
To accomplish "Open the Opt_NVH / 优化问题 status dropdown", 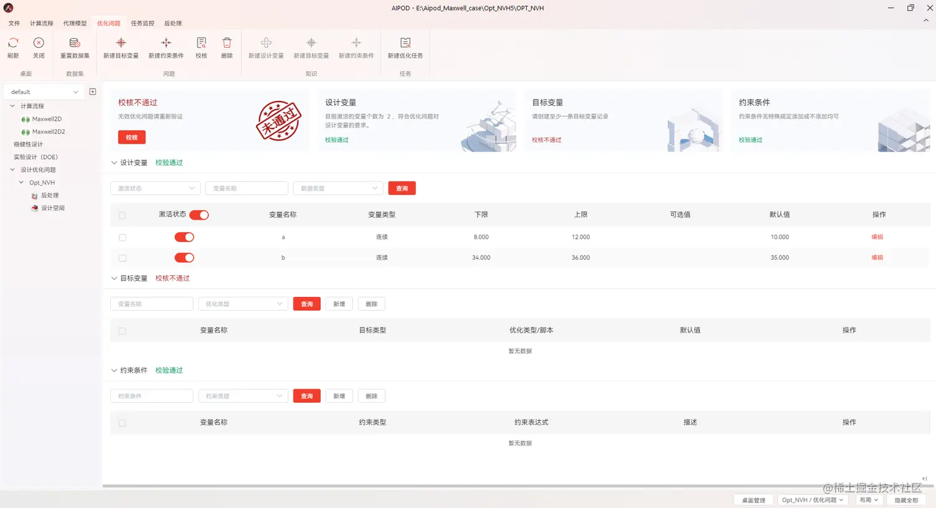I will pos(812,500).
